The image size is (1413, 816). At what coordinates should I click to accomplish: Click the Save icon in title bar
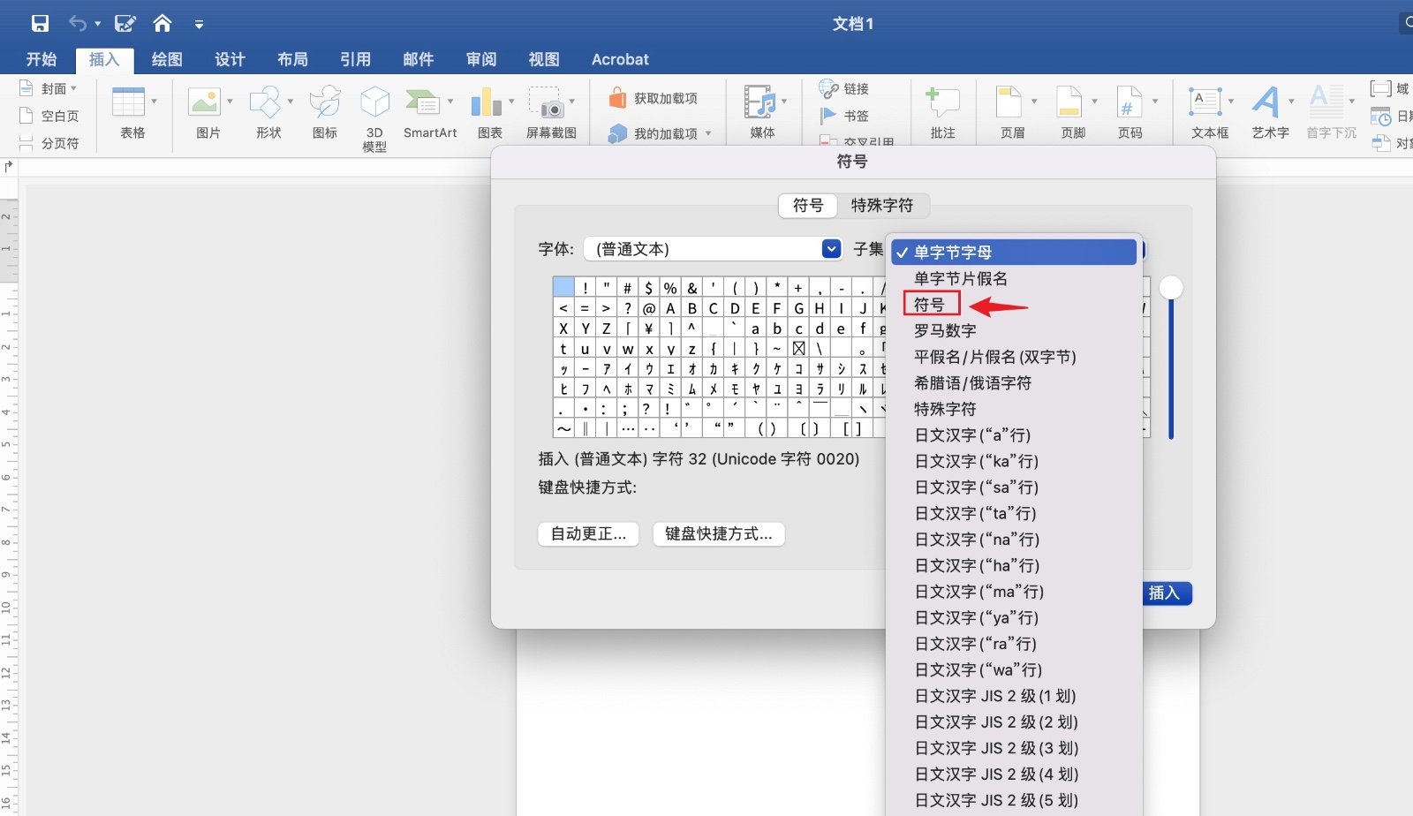click(x=40, y=24)
